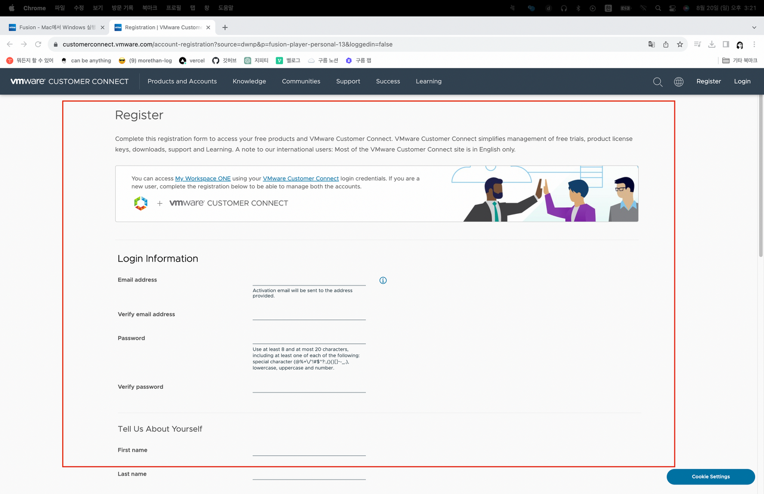
Task: Click the VMware Customer Connect logo
Action: coord(69,81)
